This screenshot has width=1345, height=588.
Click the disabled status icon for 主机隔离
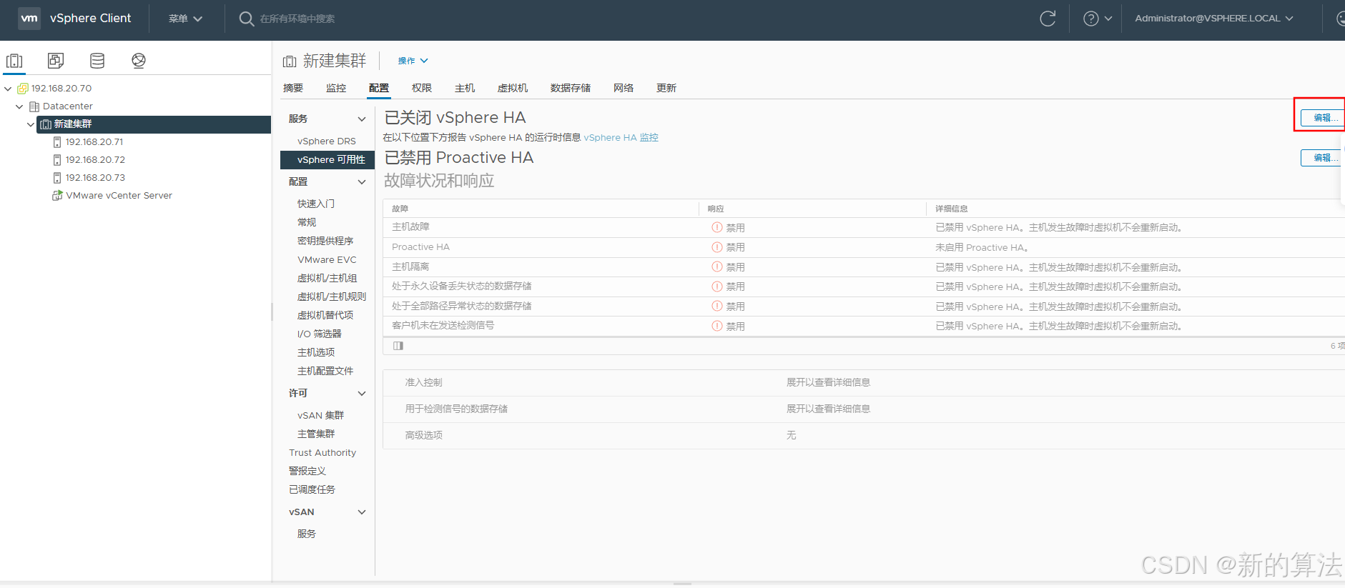coord(716,266)
